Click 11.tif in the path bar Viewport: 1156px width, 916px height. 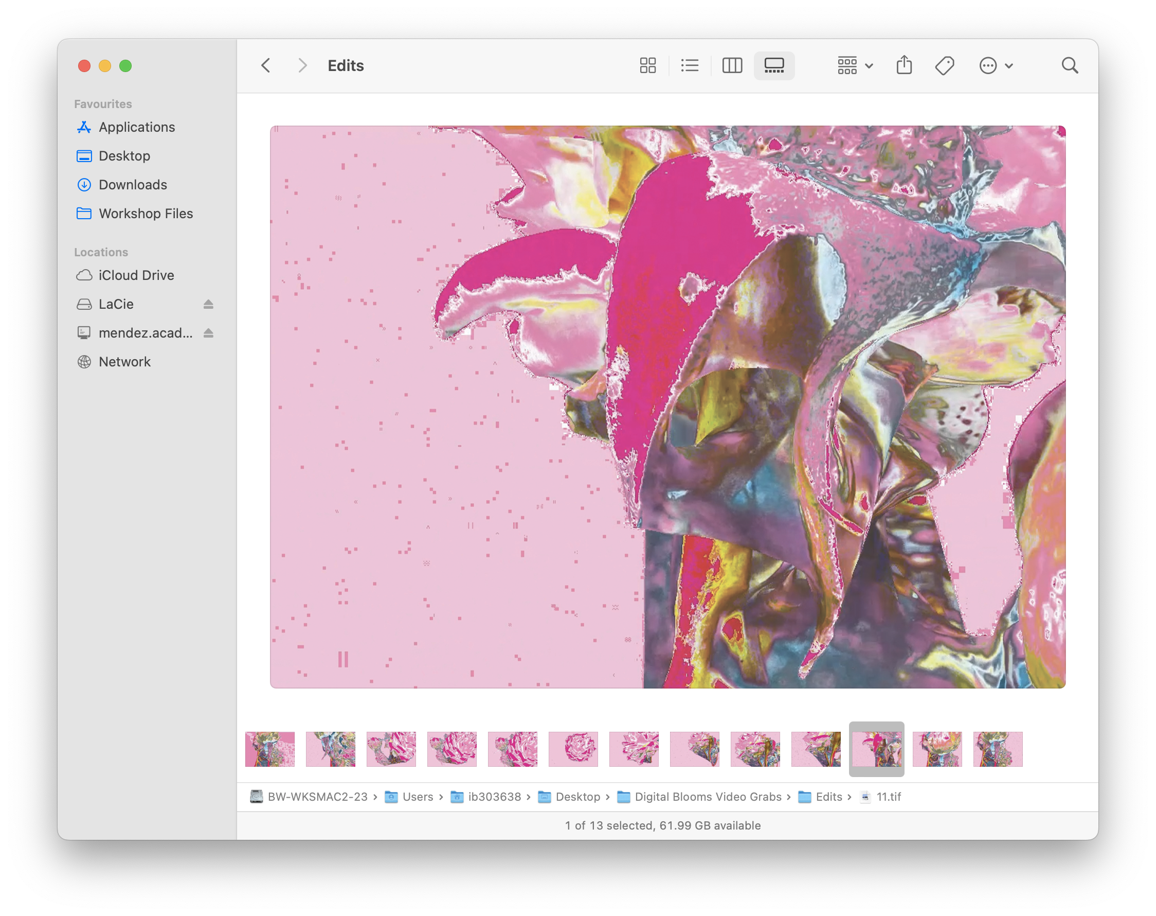click(x=880, y=797)
